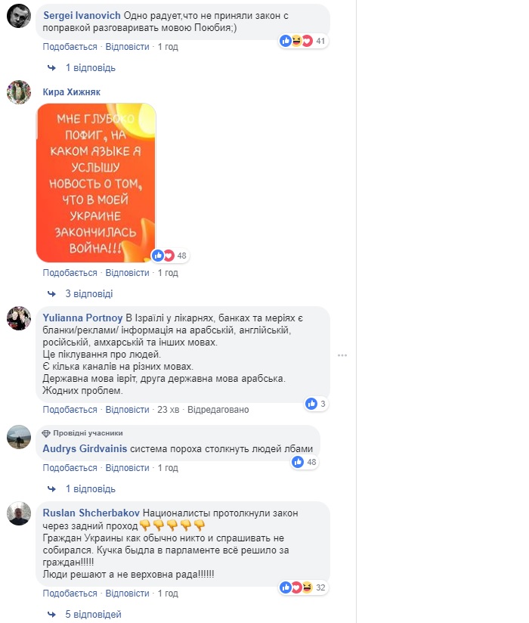Open three-dots options menu beside Yulianna's comment
The width and height of the screenshot is (529, 623).
(342, 355)
